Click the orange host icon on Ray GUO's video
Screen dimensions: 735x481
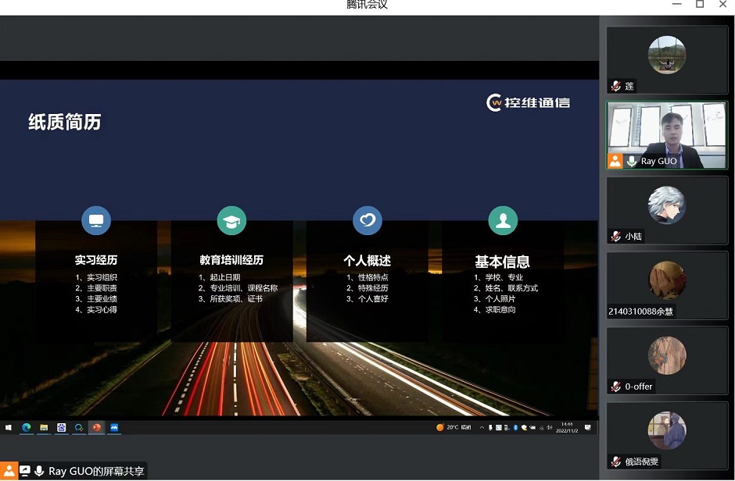click(615, 161)
